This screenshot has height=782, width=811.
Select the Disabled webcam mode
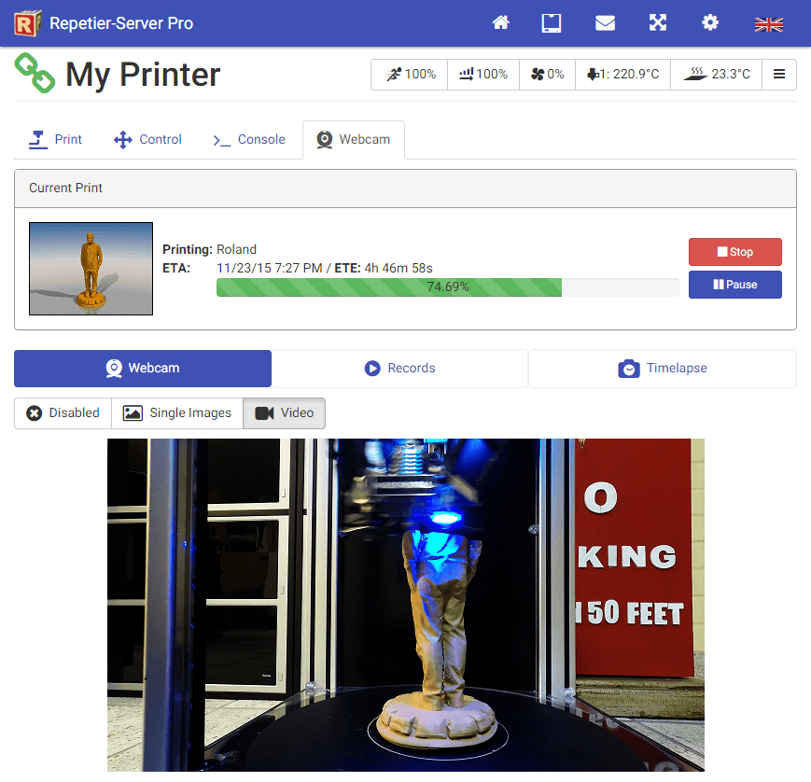[63, 413]
